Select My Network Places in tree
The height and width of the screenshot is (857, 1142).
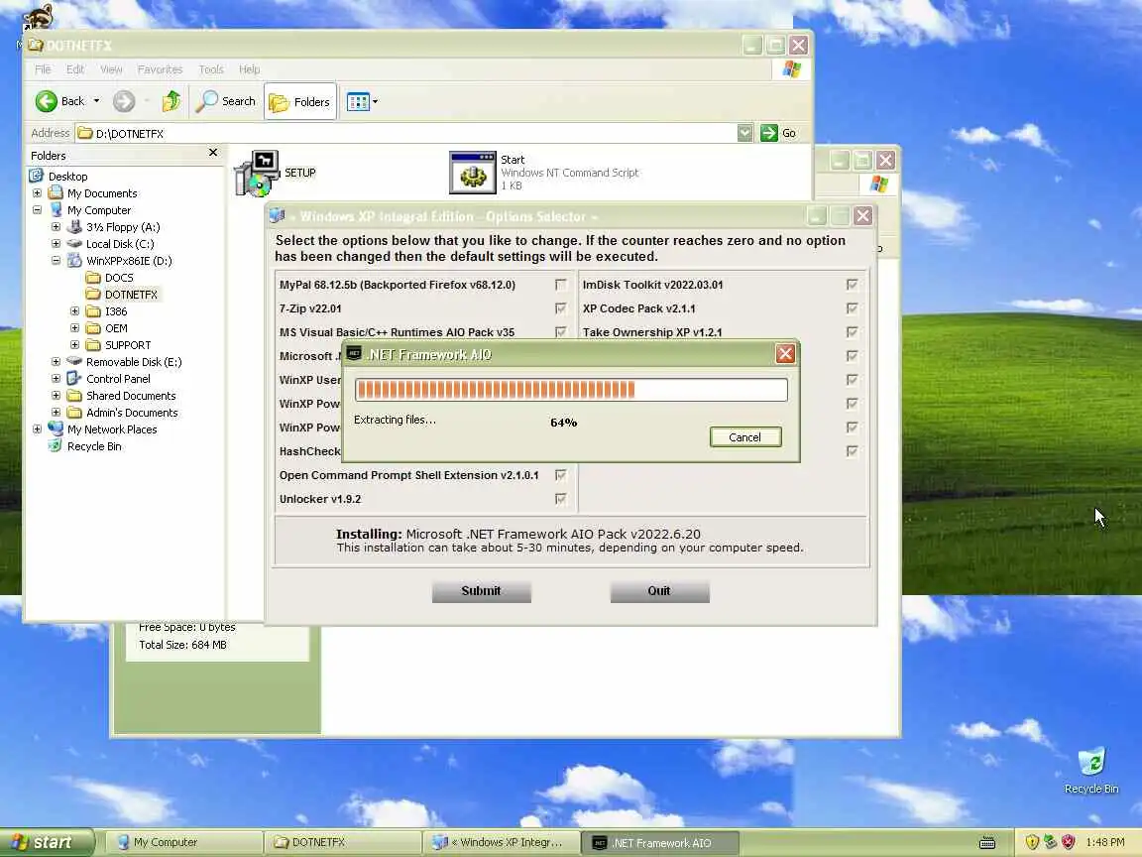tap(112, 429)
